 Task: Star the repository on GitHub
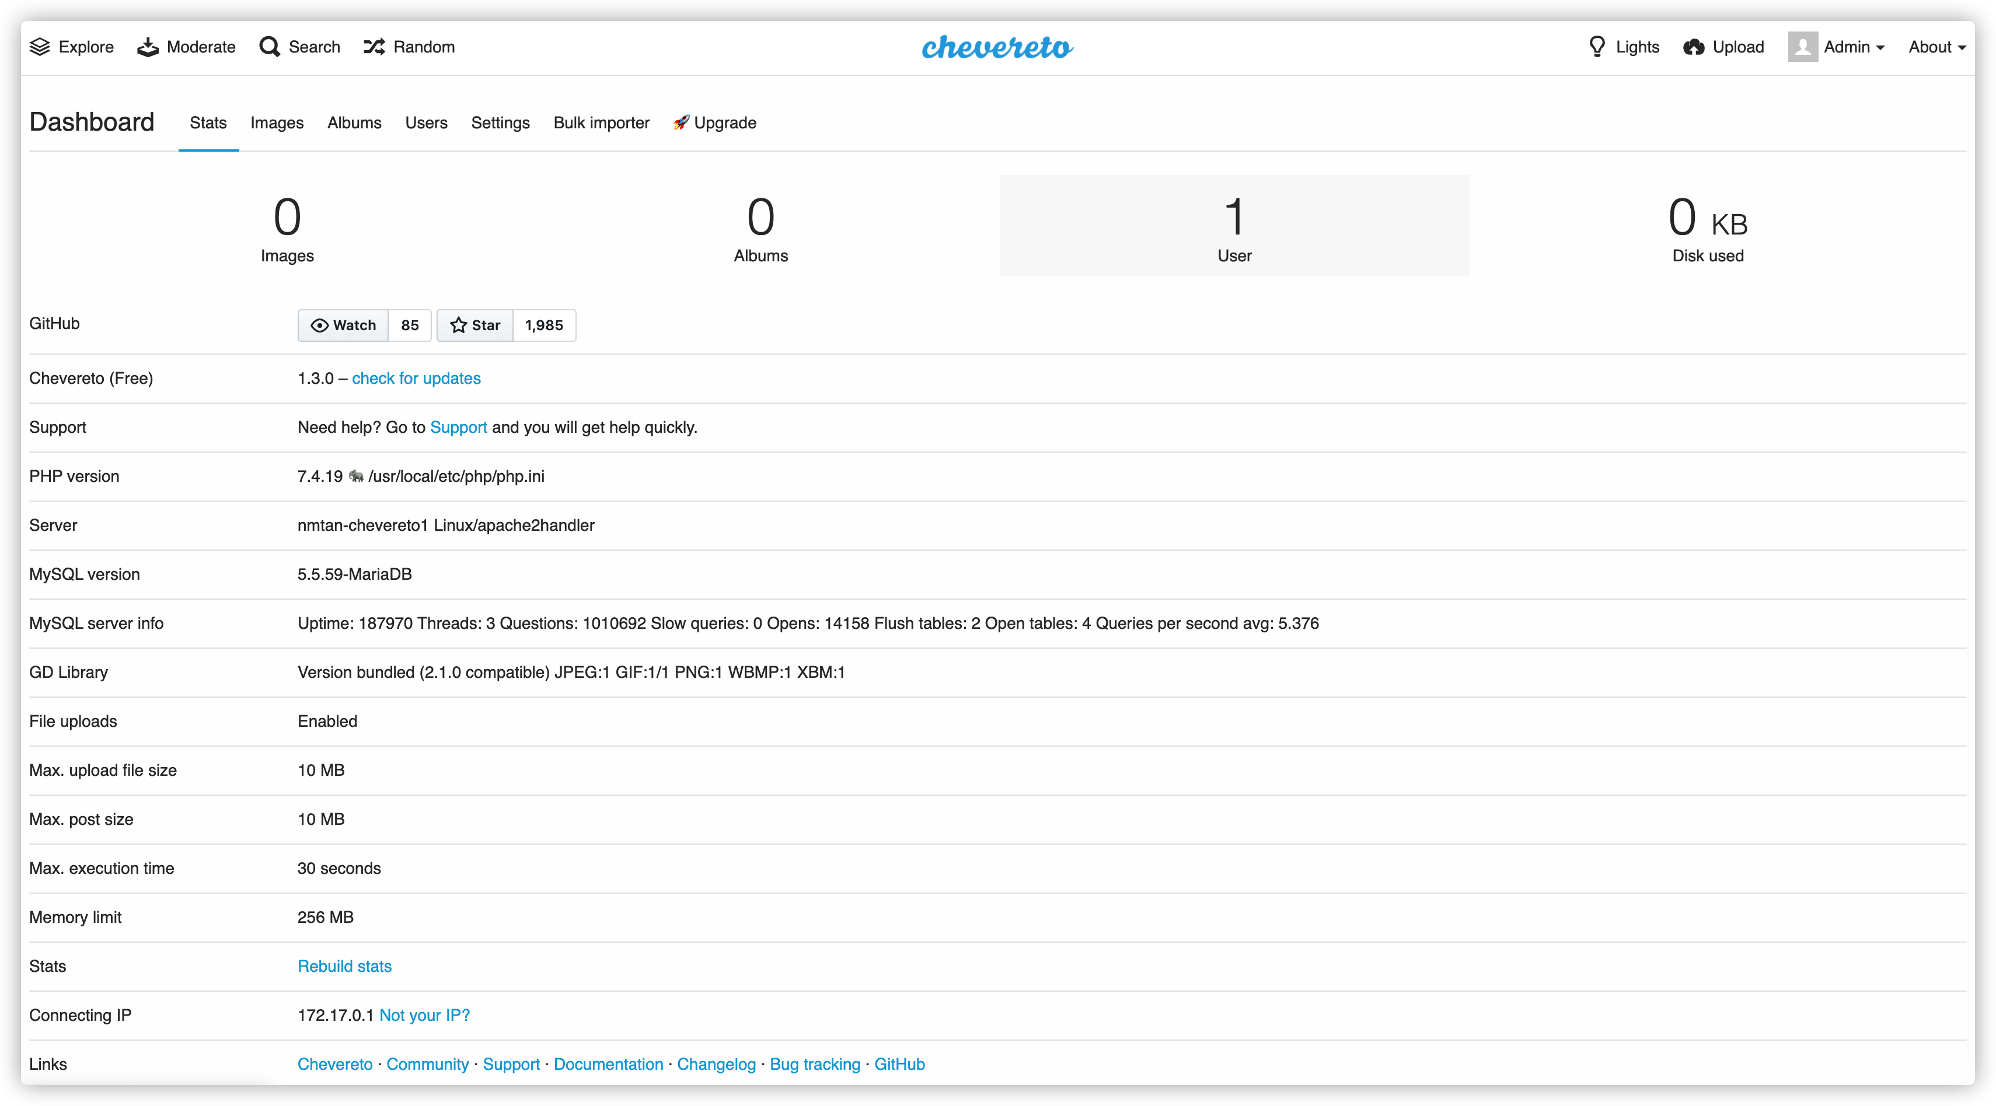475,325
